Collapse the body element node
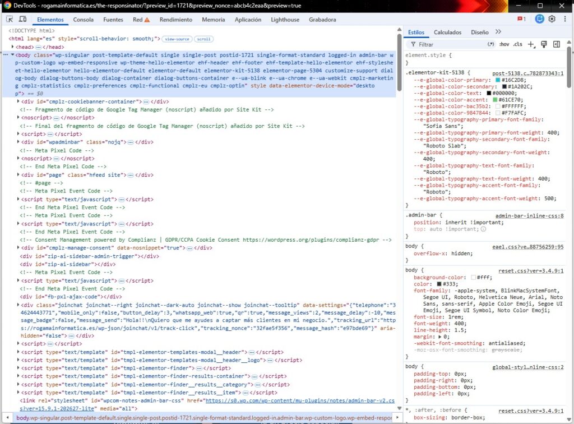The height and width of the screenshot is (424, 574). pos(12,55)
